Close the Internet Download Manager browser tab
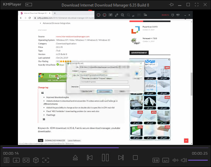Image resolution: width=211 pixels, height=167 pixels. [50, 13]
